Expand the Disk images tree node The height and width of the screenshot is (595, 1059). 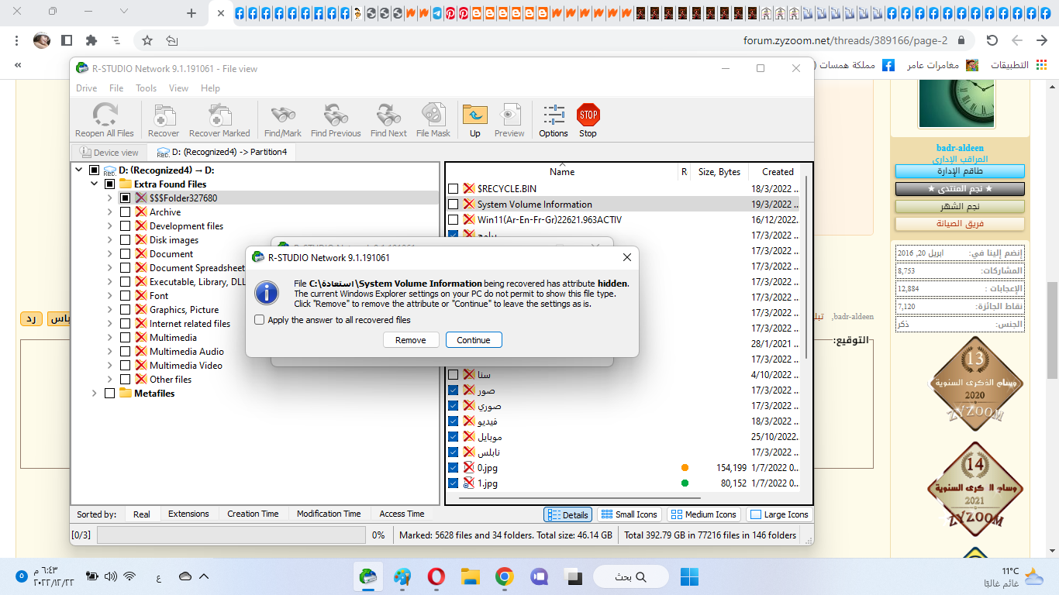110,239
